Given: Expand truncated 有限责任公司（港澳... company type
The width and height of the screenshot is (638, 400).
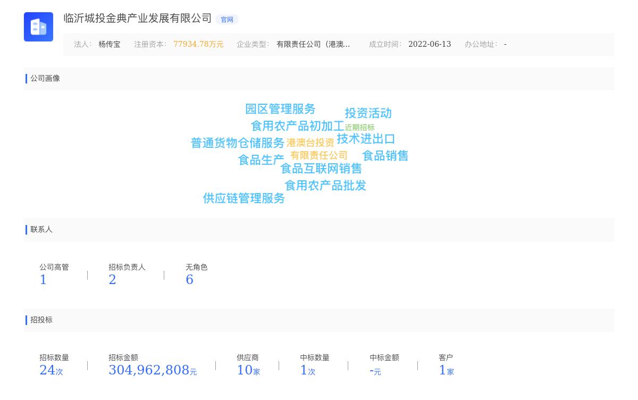Looking at the screenshot, I should pyautogui.click(x=313, y=45).
